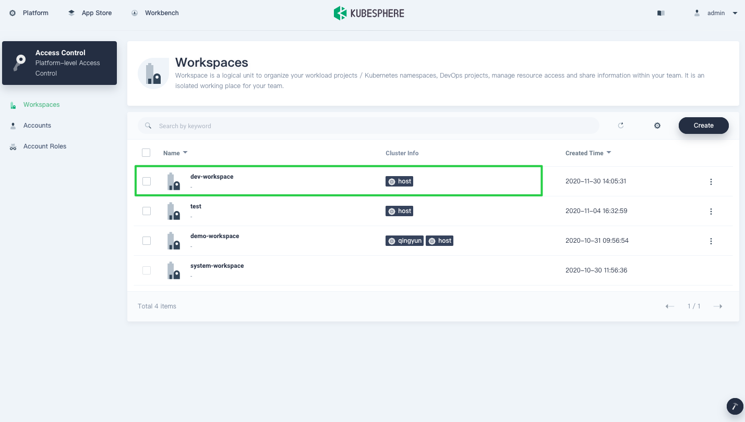Open the demo-workspace link
Screen dimensions: 745x422
[x=214, y=236]
